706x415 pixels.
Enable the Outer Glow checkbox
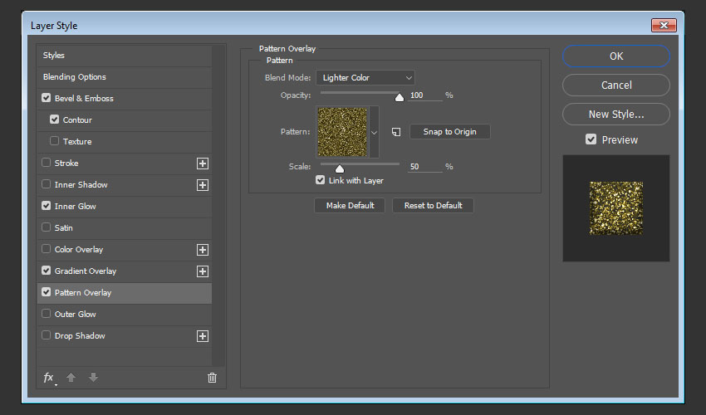[x=47, y=315]
